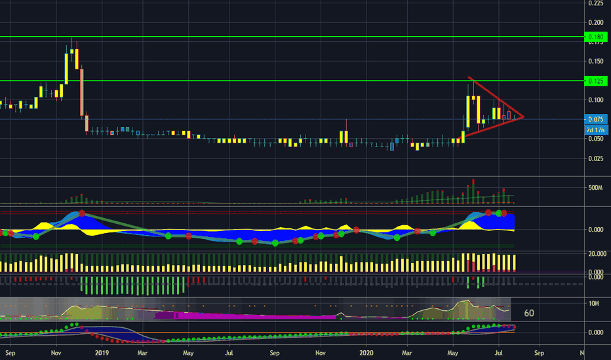Click the 10M indicator scale label

click(x=594, y=304)
